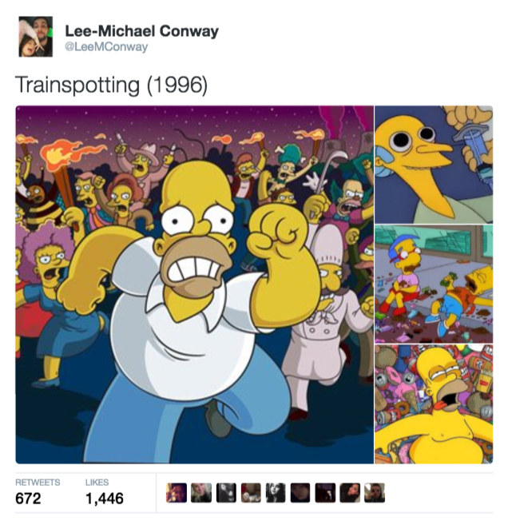Click the fifth liker avatar in the row
This screenshot has width=508, height=525.
(x=276, y=493)
